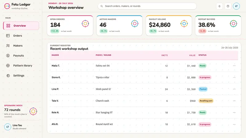
Task: Click the Church sash cell
Action: click(x=102, y=101)
